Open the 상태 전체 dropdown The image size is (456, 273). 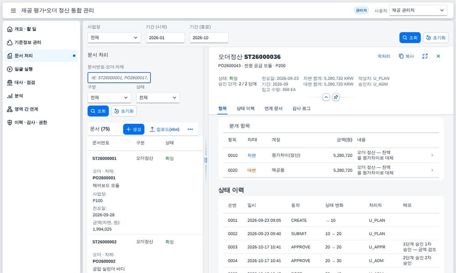[x=158, y=98]
